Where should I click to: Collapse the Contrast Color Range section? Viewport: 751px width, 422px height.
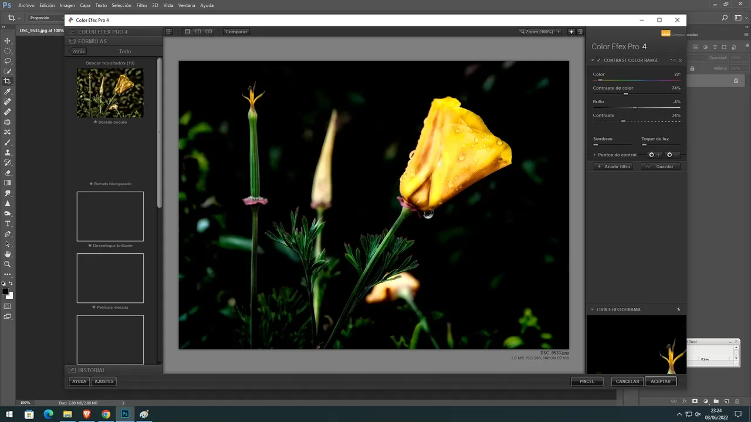[593, 60]
